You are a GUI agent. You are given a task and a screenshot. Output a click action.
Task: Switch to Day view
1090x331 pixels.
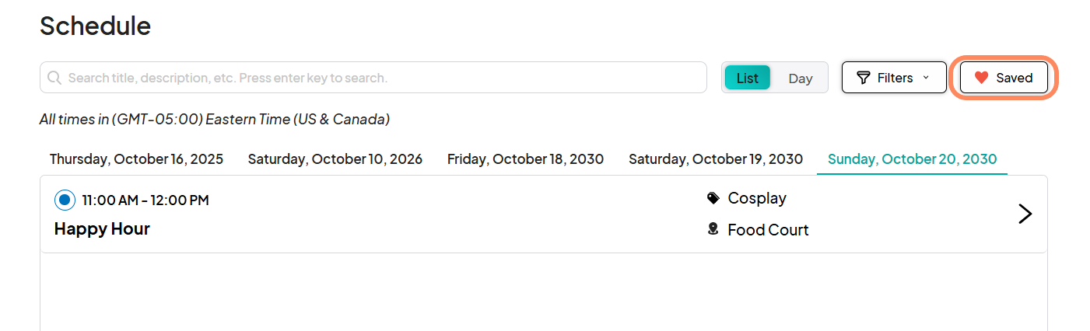(801, 78)
